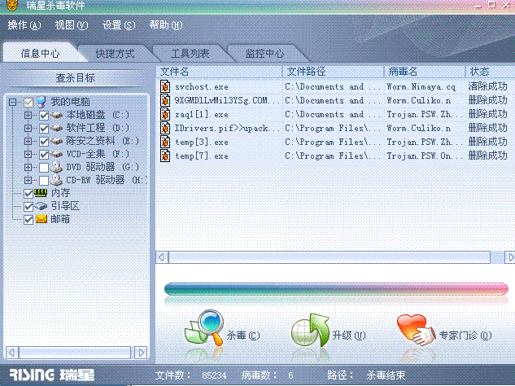Click the virus icon beside IDrivers.pif

[165, 128]
